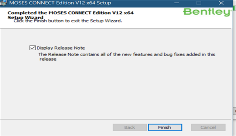Click the disabled Cancel button

tap(208, 127)
